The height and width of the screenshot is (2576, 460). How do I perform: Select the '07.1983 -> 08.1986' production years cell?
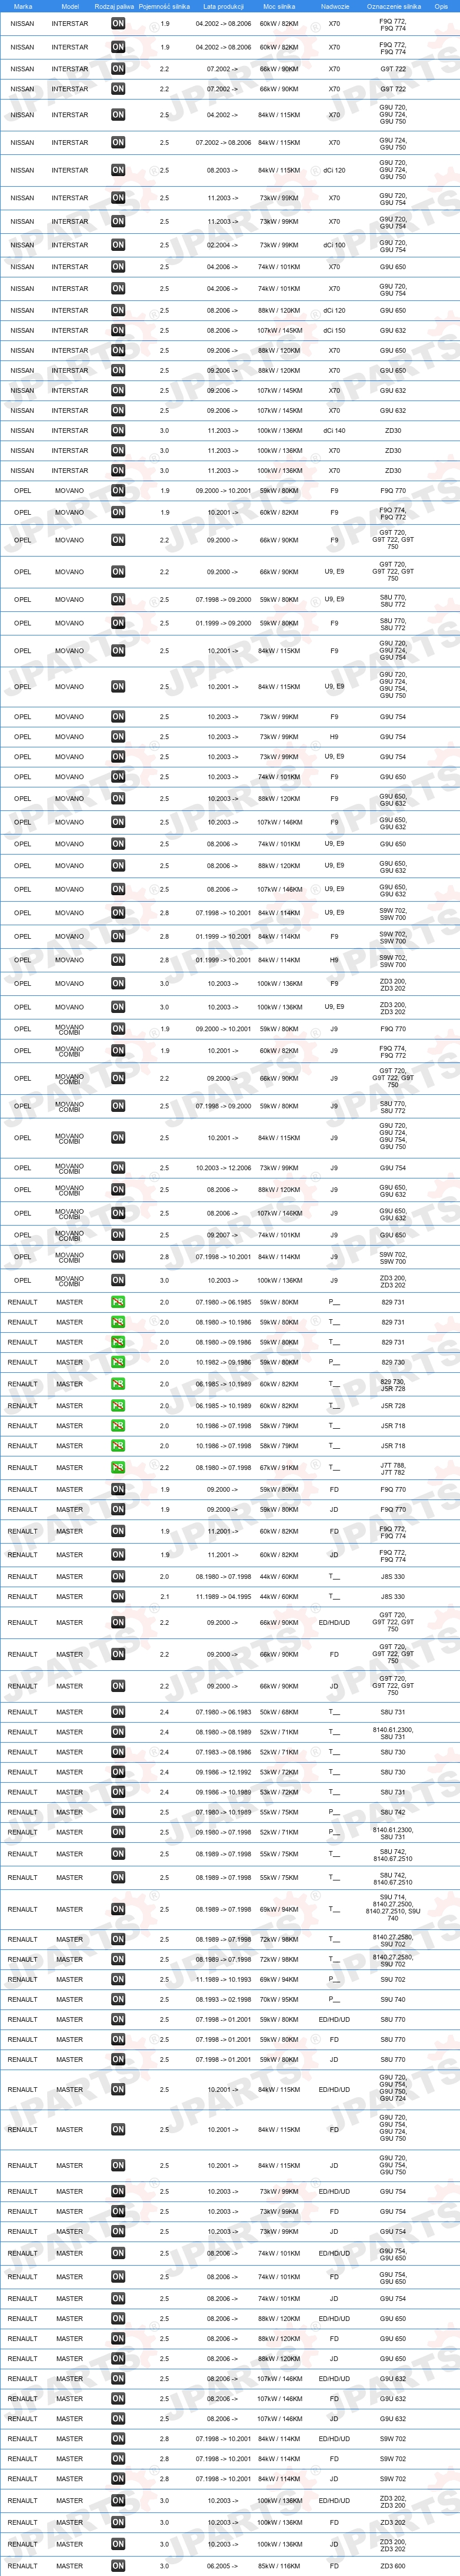(x=224, y=1752)
